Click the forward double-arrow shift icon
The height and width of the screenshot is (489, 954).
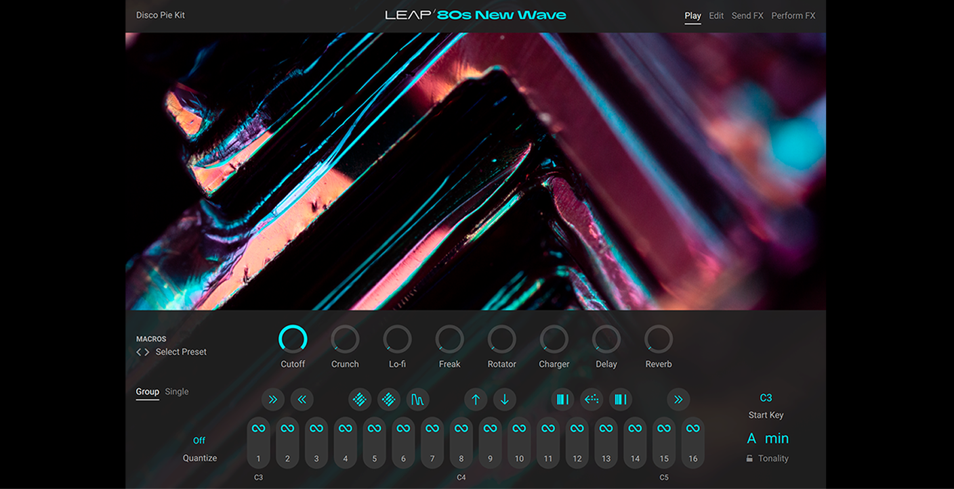(272, 399)
